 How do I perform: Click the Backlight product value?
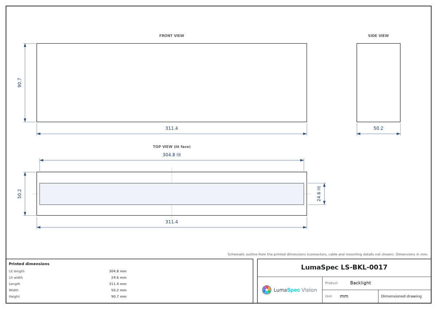[x=361, y=283]
